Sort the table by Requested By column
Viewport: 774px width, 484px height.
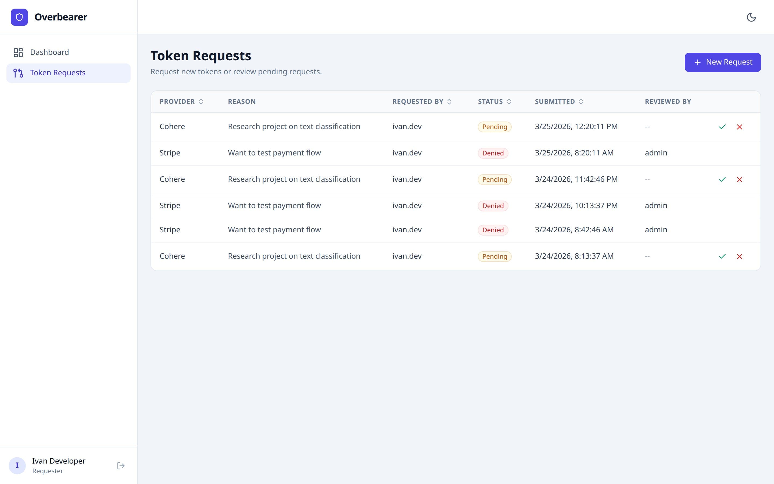[x=450, y=101]
